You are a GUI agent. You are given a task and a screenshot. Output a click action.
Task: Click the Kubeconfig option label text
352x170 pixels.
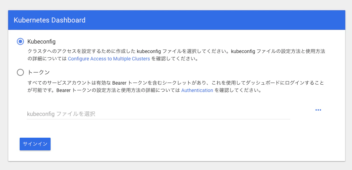tap(41, 41)
